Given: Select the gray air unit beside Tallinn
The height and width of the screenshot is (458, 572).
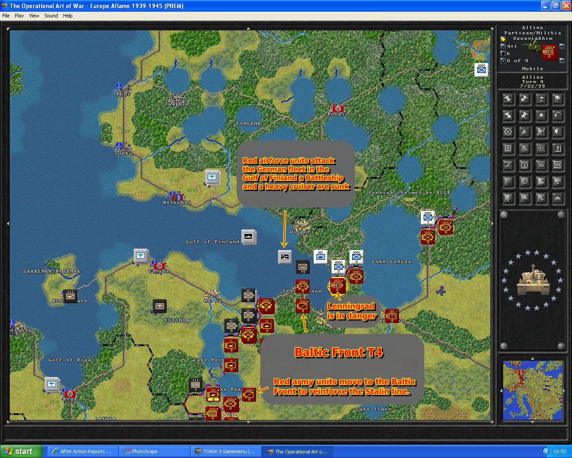Looking at the screenshot, I should coord(141,256).
